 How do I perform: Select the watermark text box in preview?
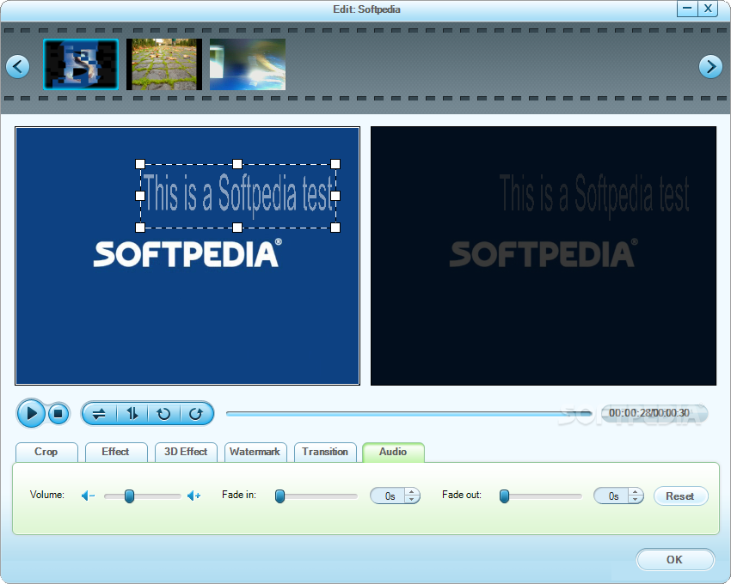pyautogui.click(x=237, y=196)
